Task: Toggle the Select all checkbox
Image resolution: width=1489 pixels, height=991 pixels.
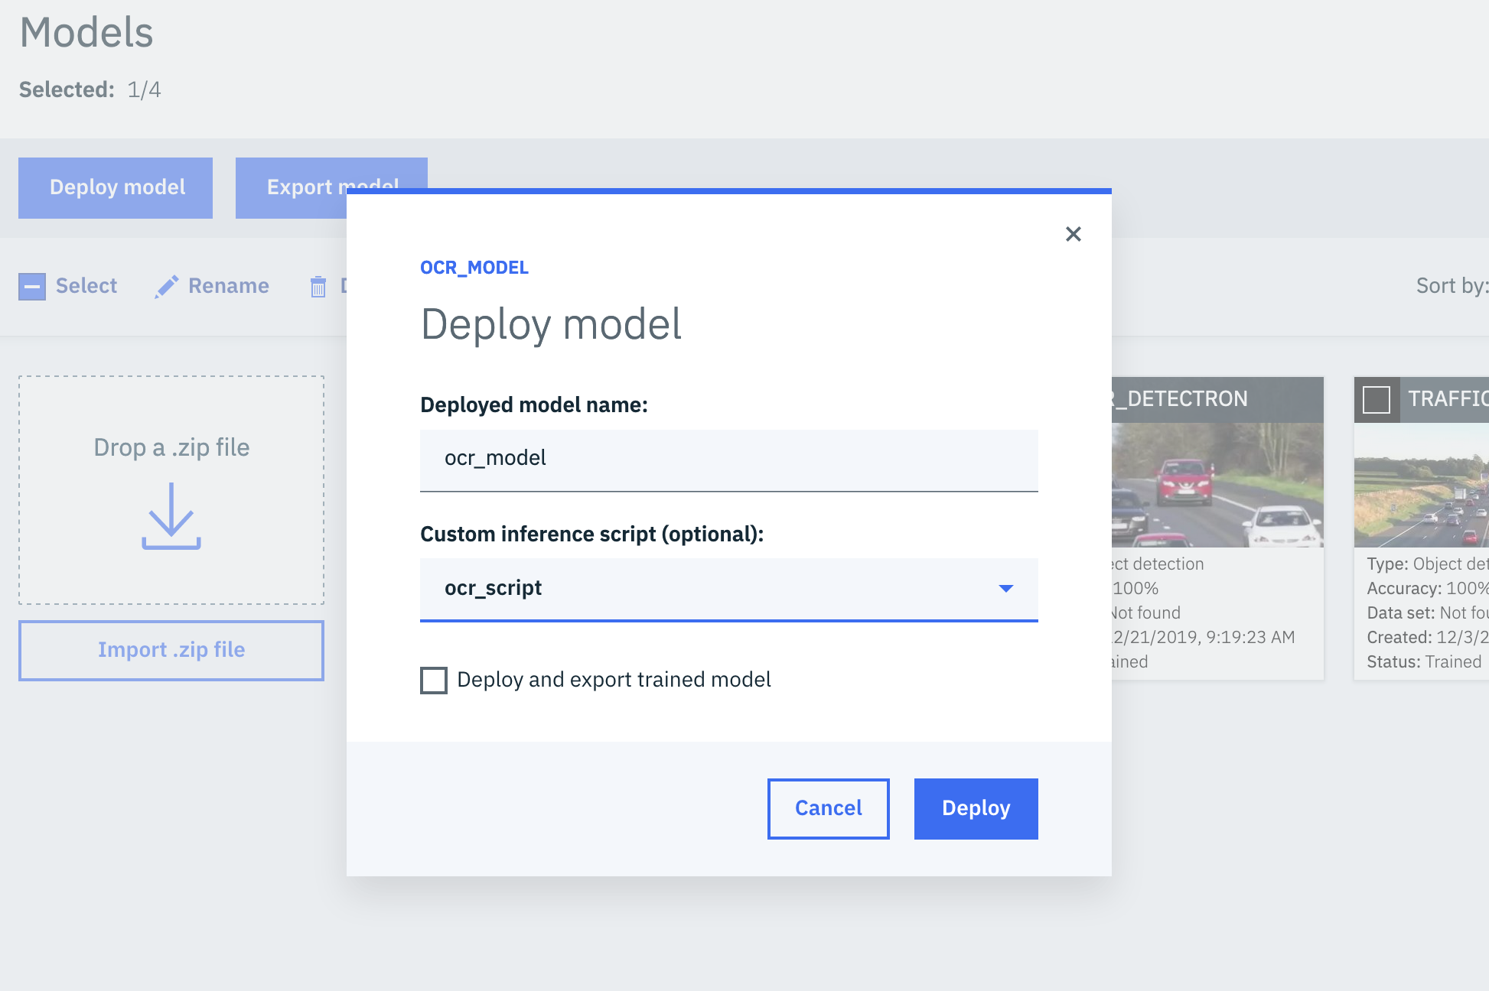Action: (32, 287)
